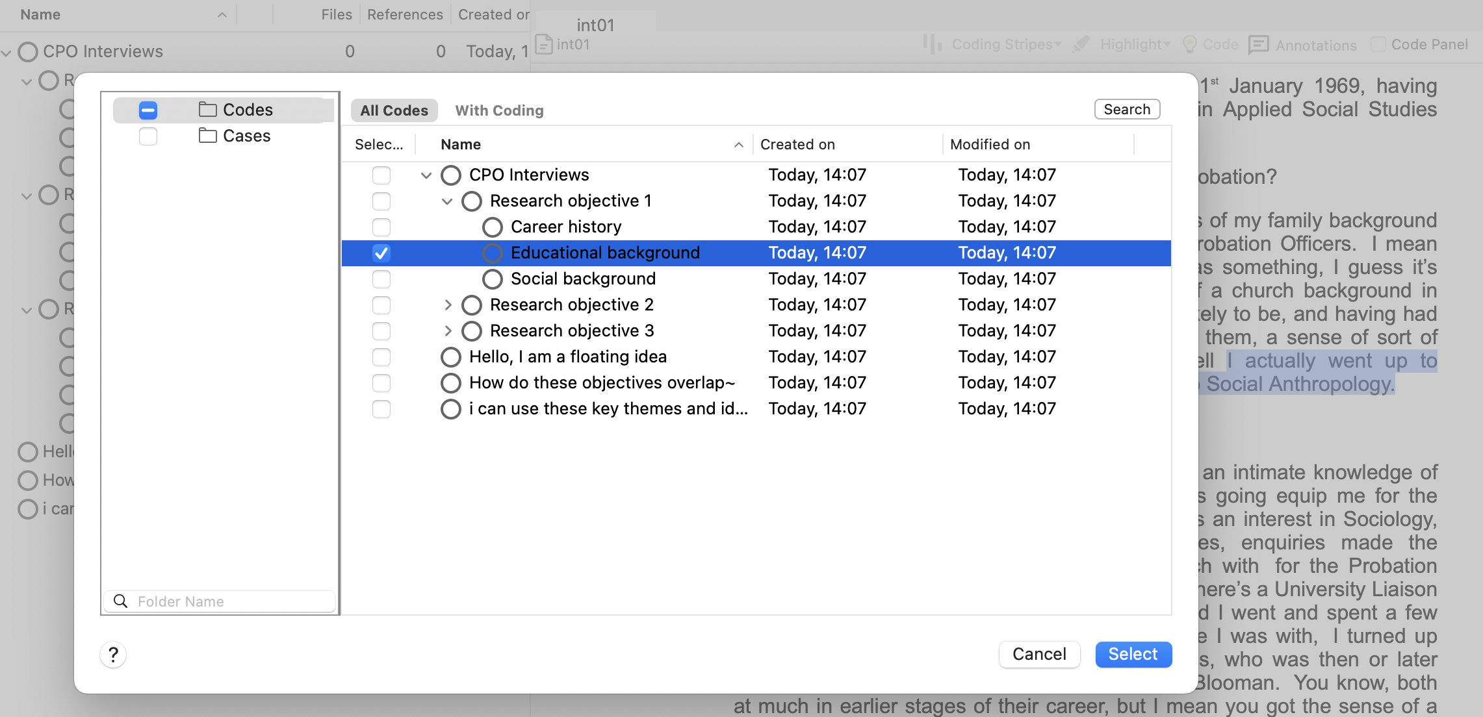Switch to the With Coding tab
This screenshot has height=717, width=1483.
499,110
